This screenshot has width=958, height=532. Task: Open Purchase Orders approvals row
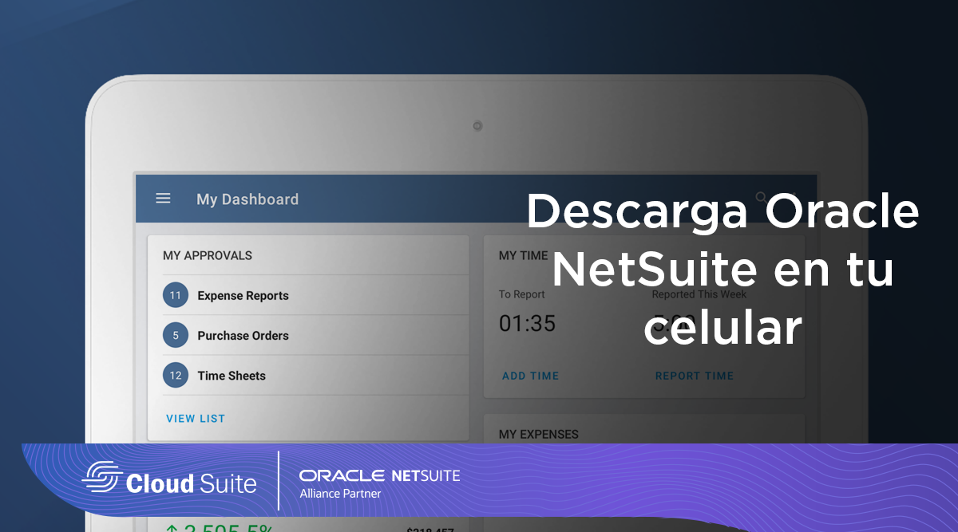pos(315,335)
